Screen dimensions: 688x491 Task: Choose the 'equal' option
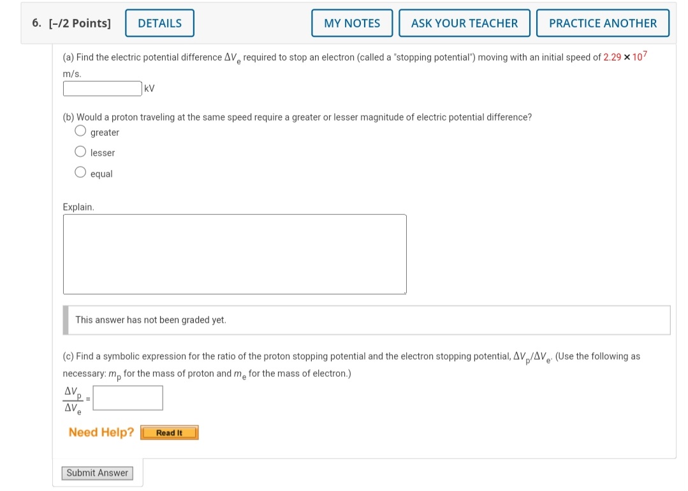pos(80,172)
